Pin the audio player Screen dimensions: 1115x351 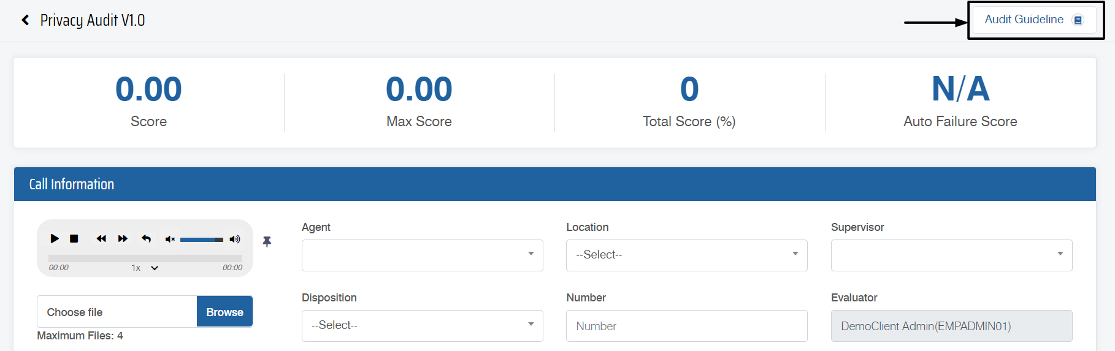pos(267,241)
